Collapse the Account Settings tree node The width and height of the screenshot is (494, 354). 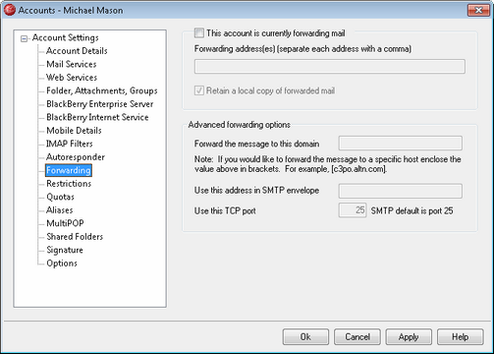[x=24, y=39]
